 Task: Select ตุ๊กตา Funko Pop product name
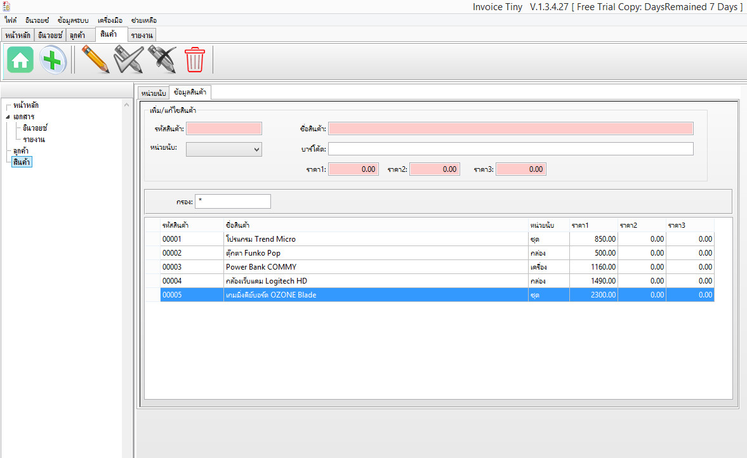253,253
